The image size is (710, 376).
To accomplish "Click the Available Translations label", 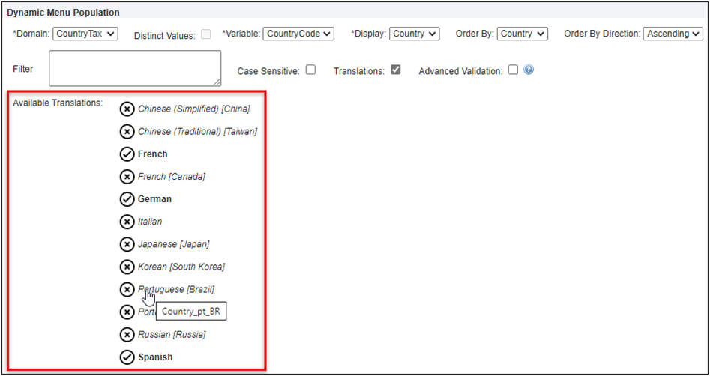I will pyautogui.click(x=58, y=103).
